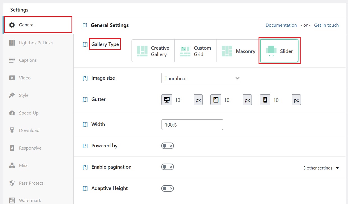The height and width of the screenshot is (204, 348).
Task: Click the Captions lines icon
Action: (x=12, y=60)
